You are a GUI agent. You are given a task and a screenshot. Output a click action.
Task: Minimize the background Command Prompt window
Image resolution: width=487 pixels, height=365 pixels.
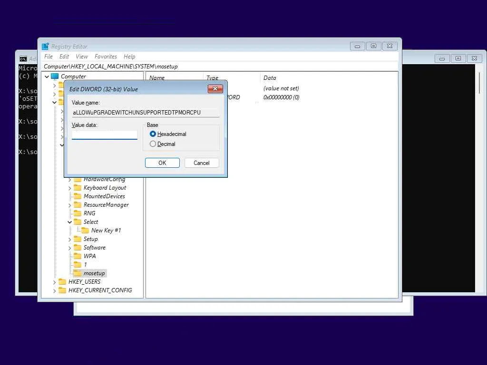[x=442, y=58]
